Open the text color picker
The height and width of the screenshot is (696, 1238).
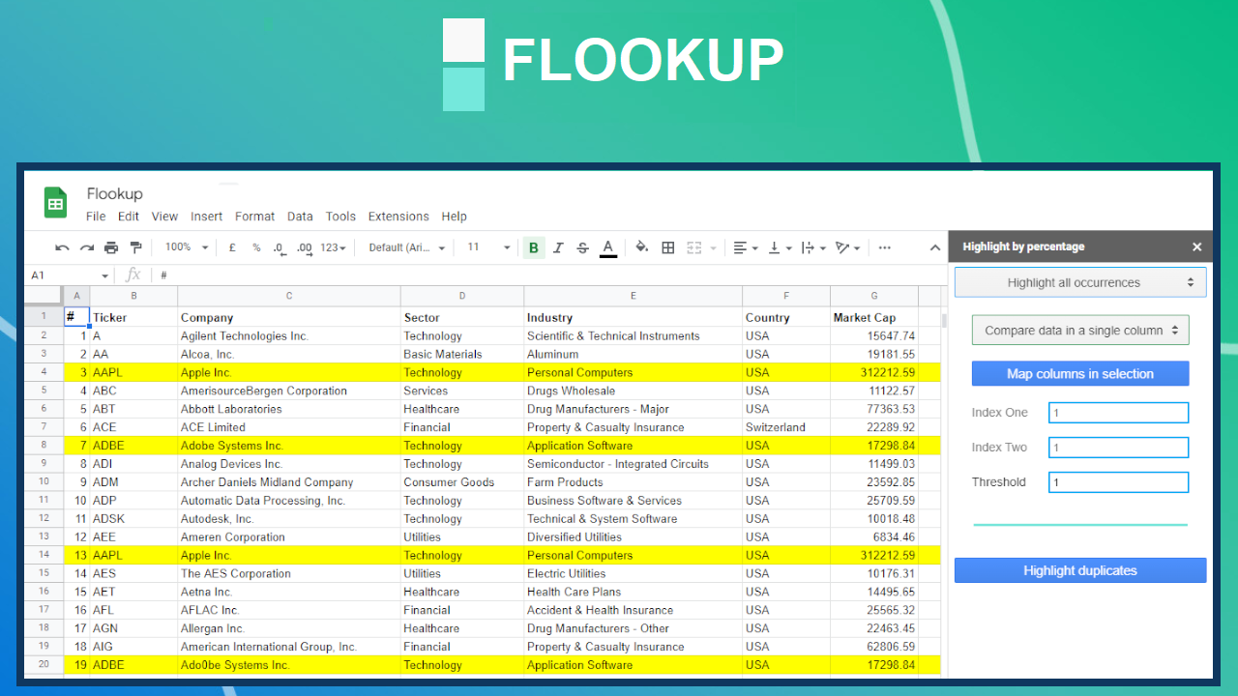click(607, 247)
